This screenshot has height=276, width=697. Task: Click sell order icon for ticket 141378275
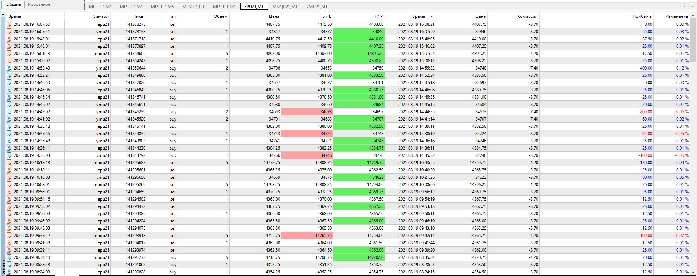click(x=9, y=24)
